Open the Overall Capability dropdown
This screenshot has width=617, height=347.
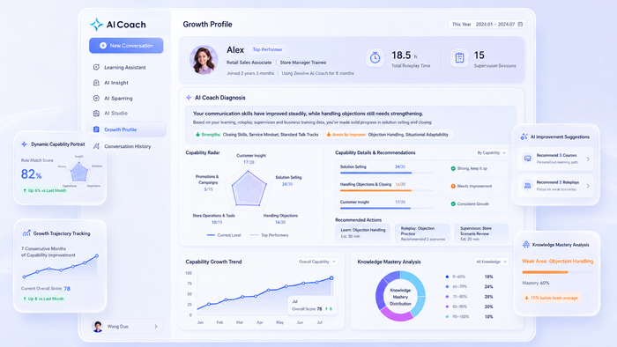(316, 262)
